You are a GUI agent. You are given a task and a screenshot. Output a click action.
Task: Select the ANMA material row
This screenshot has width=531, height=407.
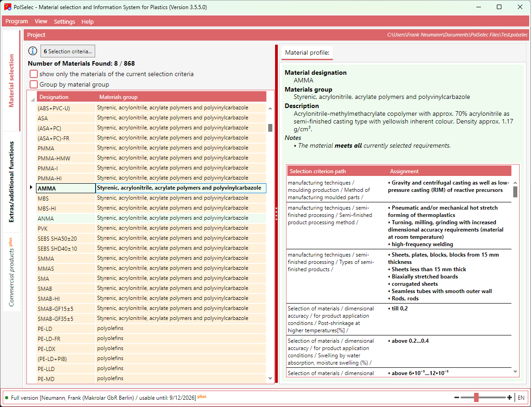[151, 218]
